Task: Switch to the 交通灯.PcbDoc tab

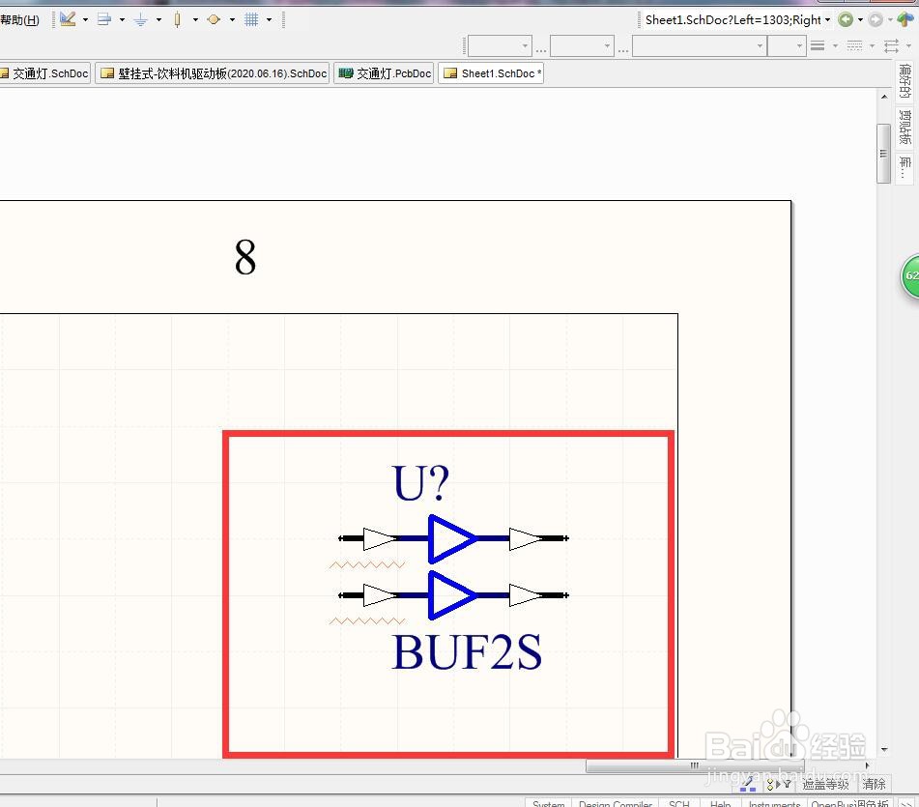Action: 384,73
